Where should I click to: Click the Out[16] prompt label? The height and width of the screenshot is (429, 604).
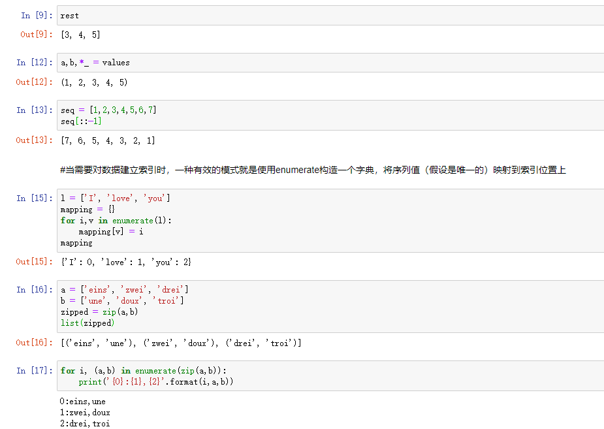[34, 343]
